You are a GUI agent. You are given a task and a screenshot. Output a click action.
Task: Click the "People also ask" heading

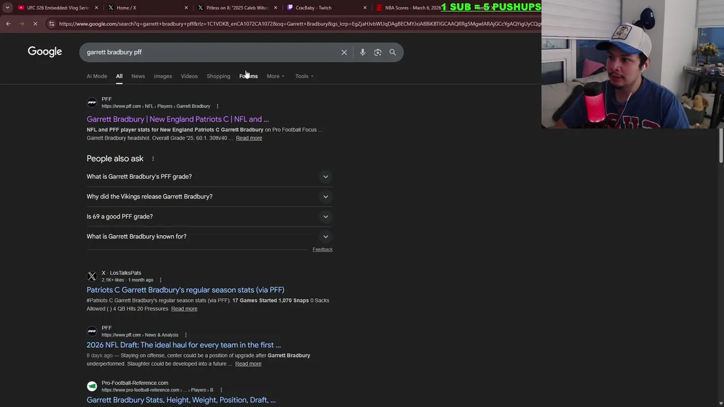pyautogui.click(x=115, y=159)
